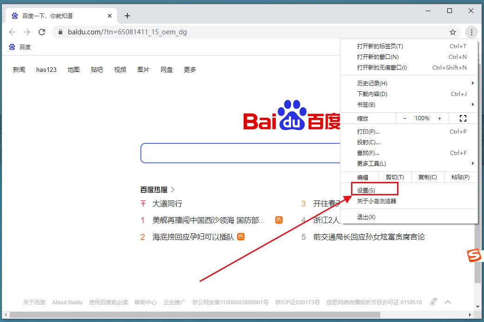The image size is (484, 322).
Task: Click the 百度 bookmark bar entry
Action: coord(20,47)
